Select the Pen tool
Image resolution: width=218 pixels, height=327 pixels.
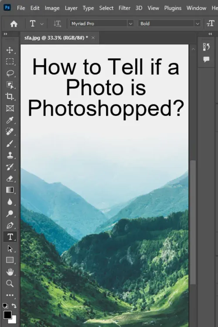point(10,225)
